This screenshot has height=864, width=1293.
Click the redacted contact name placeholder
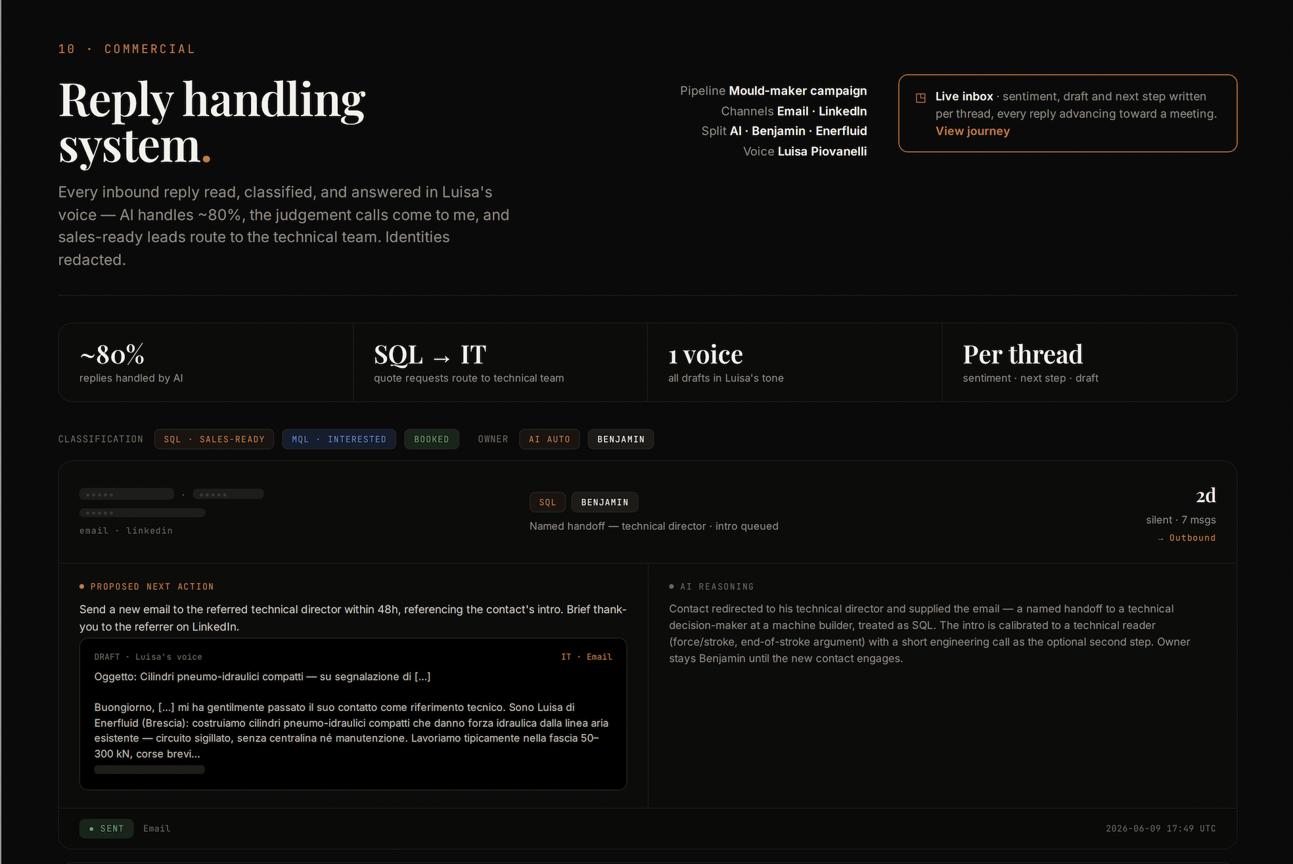click(127, 494)
